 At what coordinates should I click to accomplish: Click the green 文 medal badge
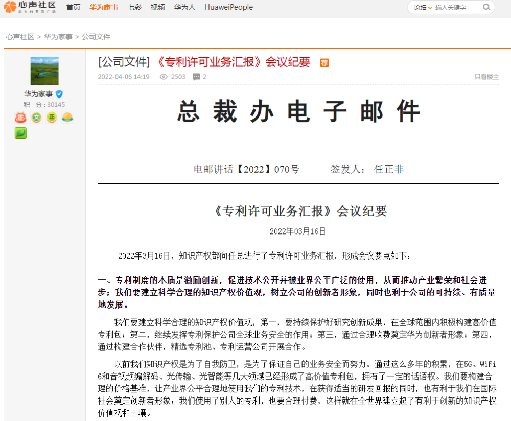pos(36,118)
